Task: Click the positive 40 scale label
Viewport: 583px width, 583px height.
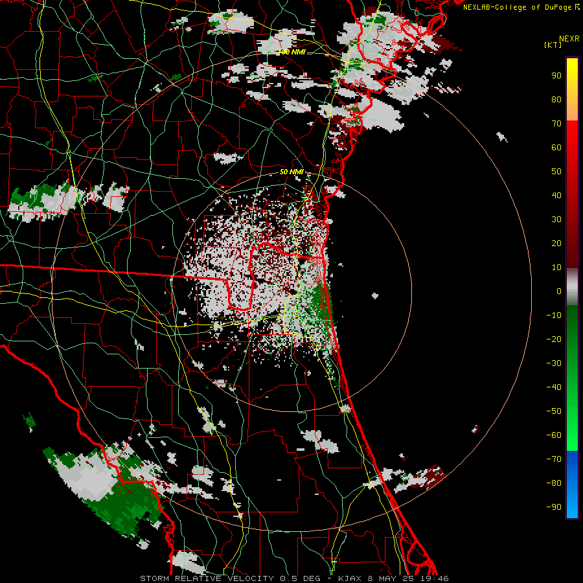Action: pyautogui.click(x=556, y=196)
